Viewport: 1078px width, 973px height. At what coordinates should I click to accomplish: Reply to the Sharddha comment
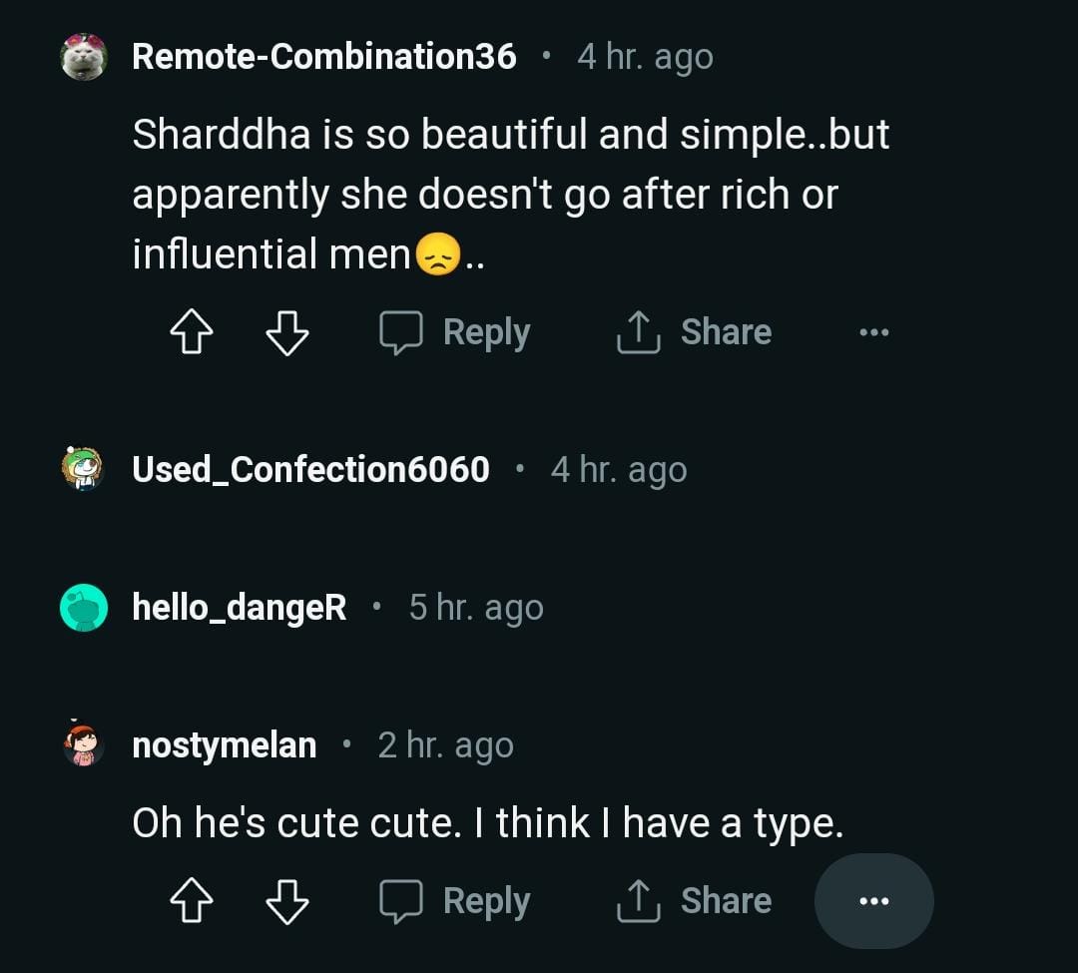[455, 332]
